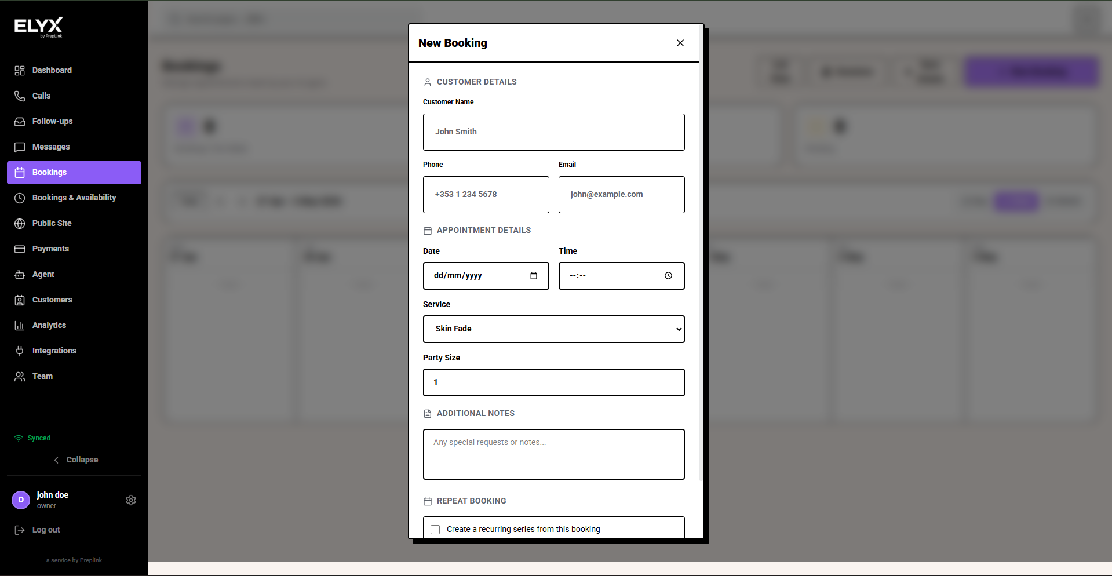This screenshot has width=1112, height=576.
Task: Click the Integrations plug icon
Action: 20,351
